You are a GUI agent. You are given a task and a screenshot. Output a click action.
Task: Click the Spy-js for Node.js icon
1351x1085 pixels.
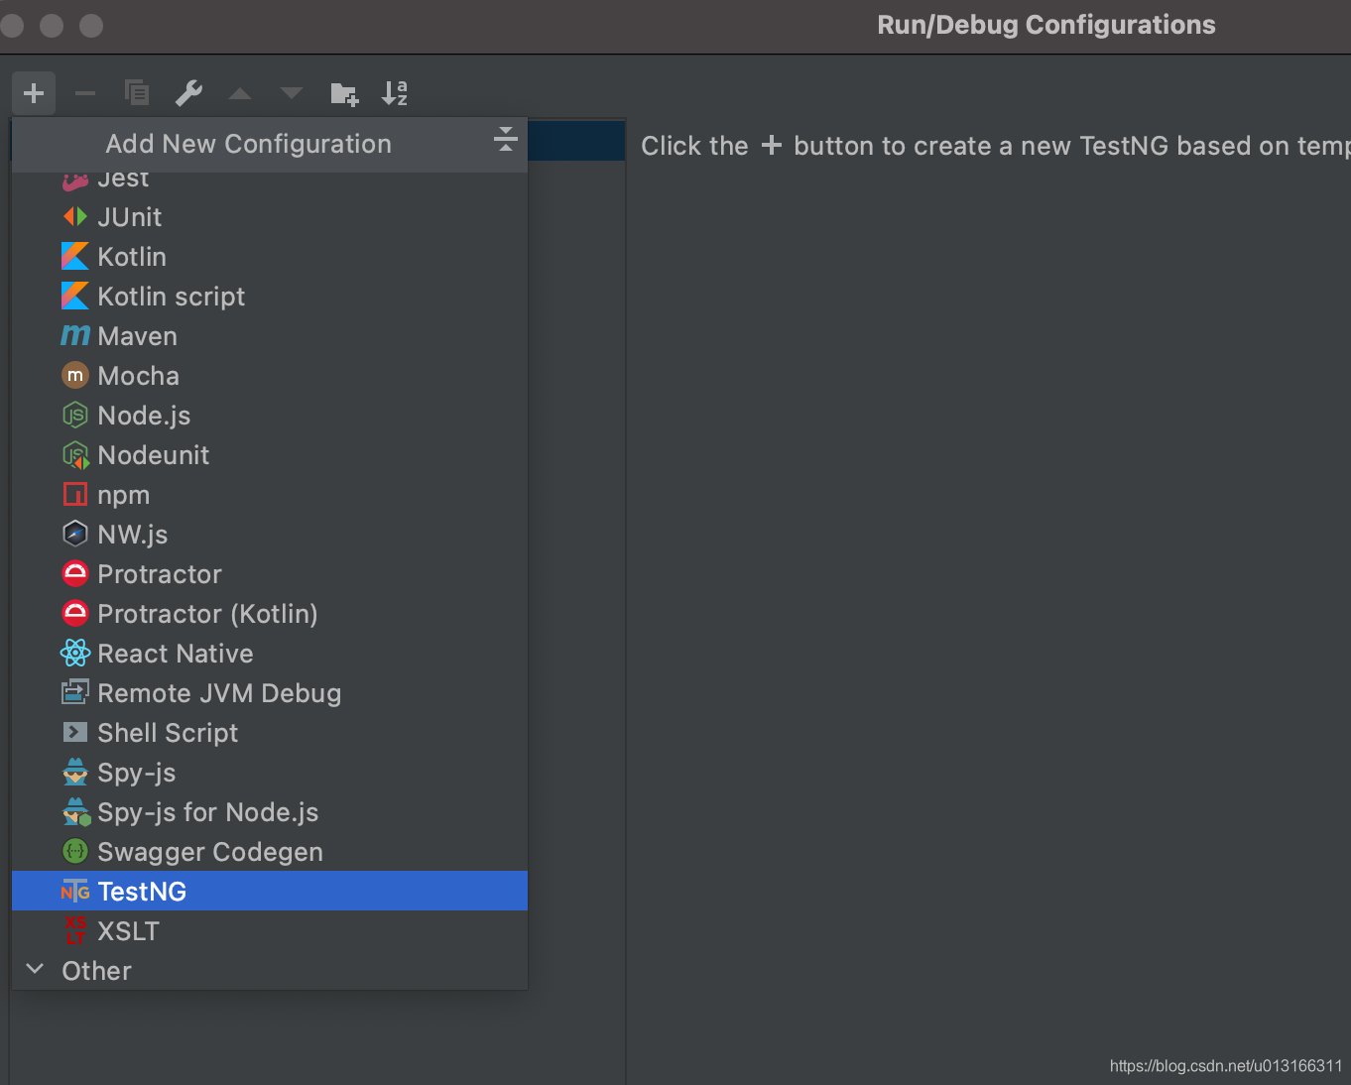76,811
